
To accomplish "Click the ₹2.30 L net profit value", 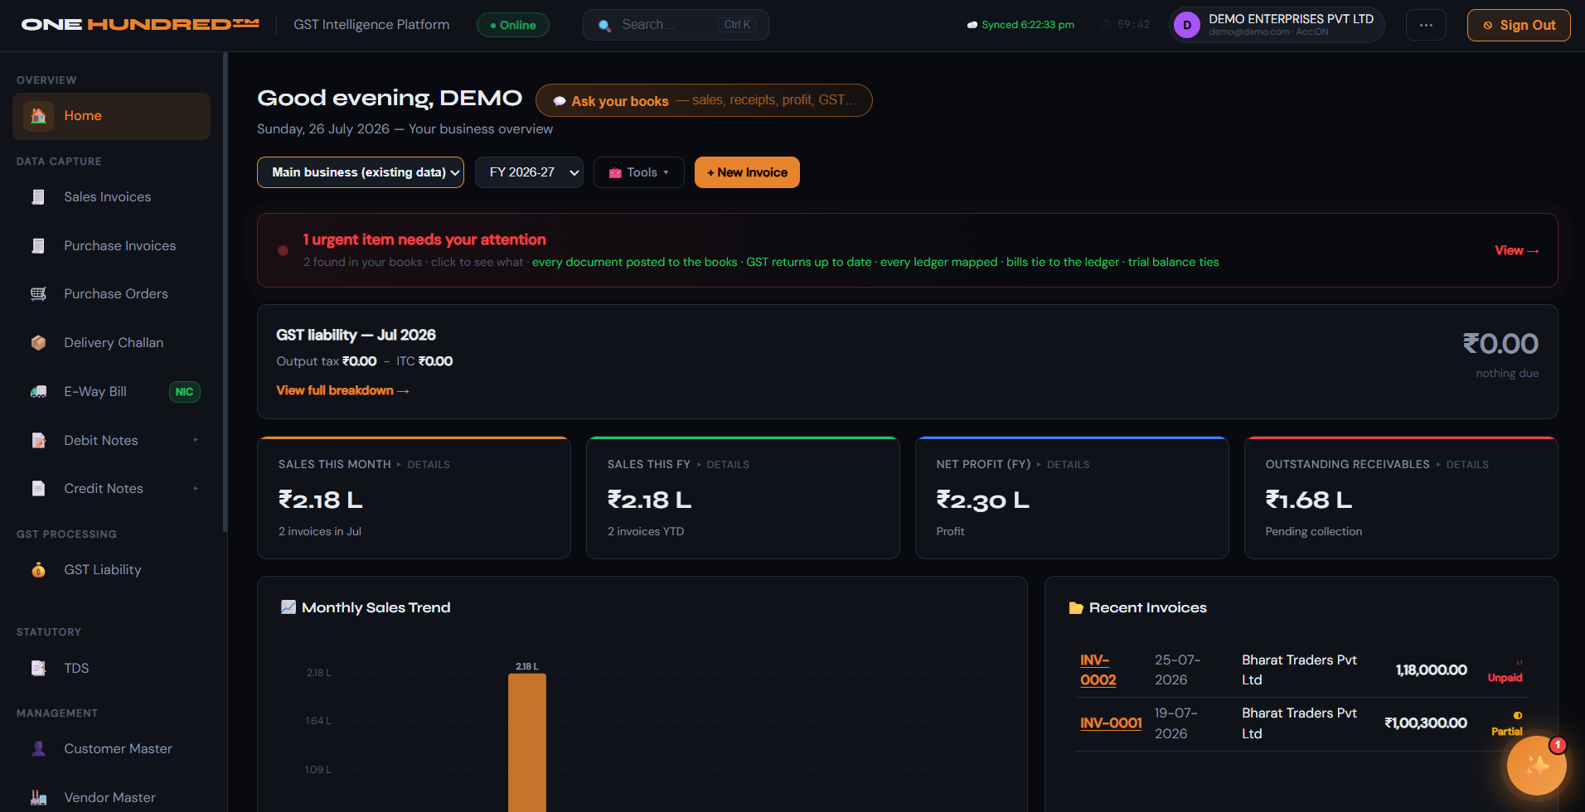I will coord(982,500).
